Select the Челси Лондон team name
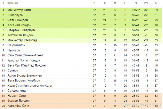This screenshot has height=109, width=163. click(18, 20)
